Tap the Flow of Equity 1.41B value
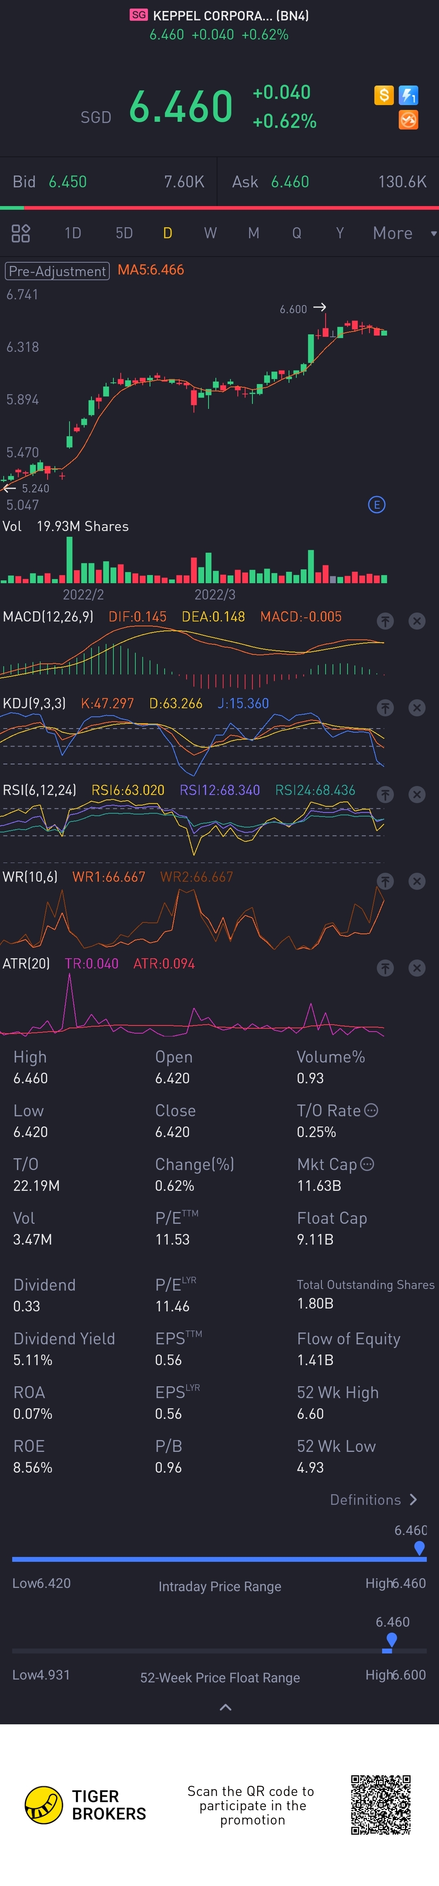This screenshot has height=1886, width=439. (315, 1359)
